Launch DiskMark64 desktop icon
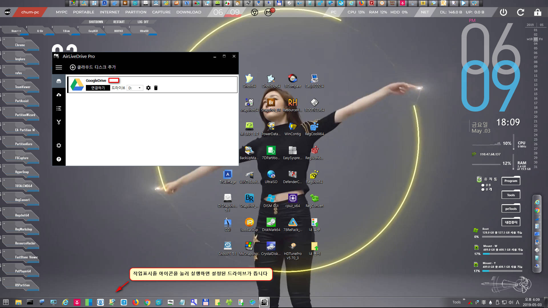The image size is (548, 308). click(271, 224)
